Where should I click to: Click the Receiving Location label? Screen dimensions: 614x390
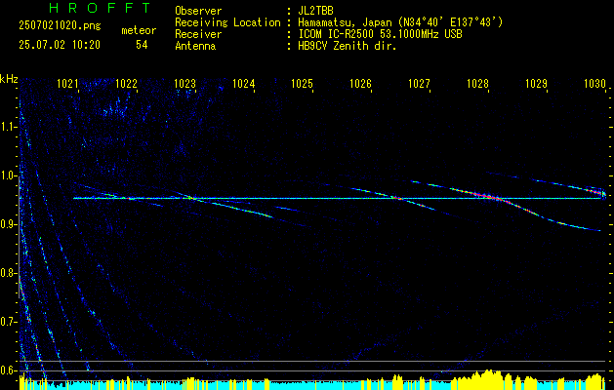point(227,22)
